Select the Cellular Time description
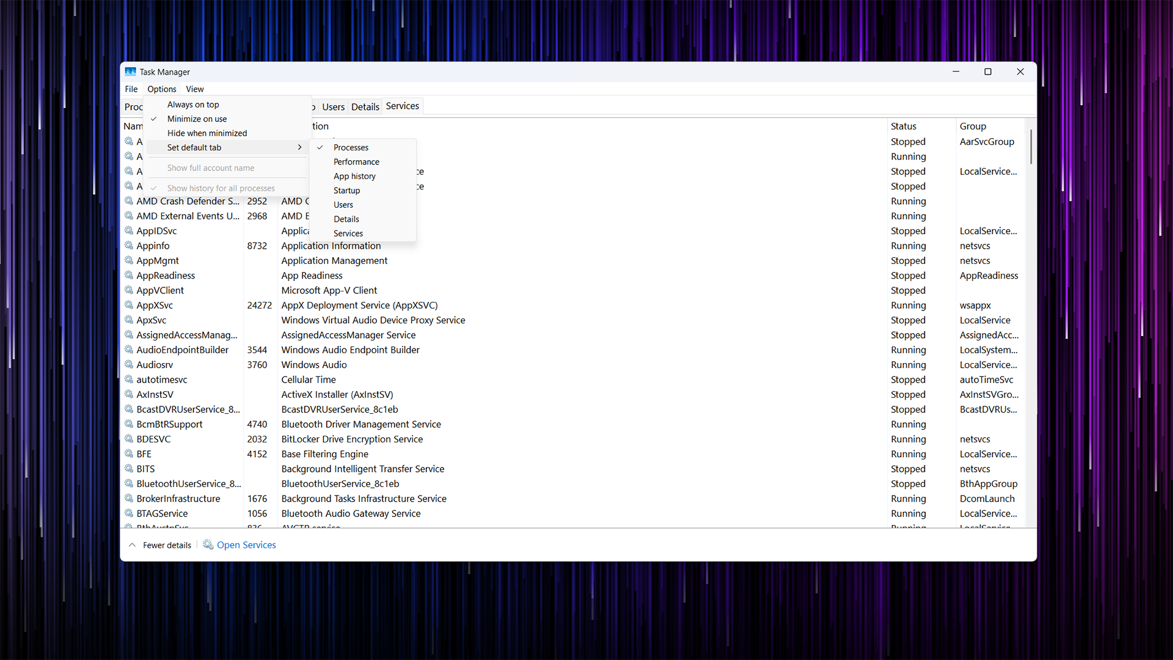Screen dimensions: 1173x660 point(309,380)
